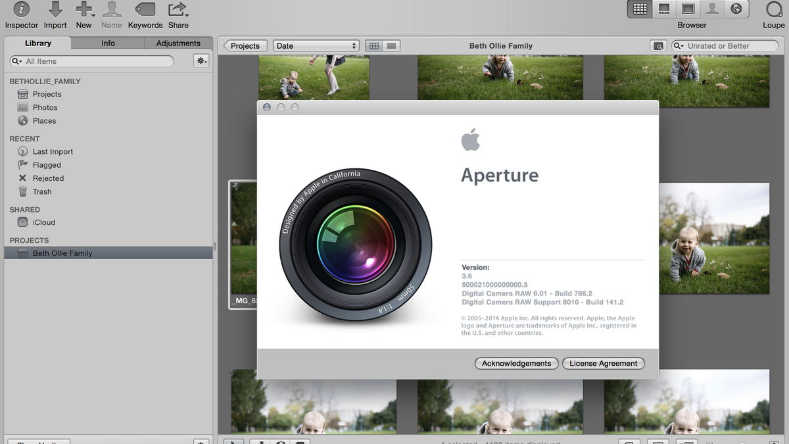Switch to Places globe view in toolbar

(x=736, y=9)
